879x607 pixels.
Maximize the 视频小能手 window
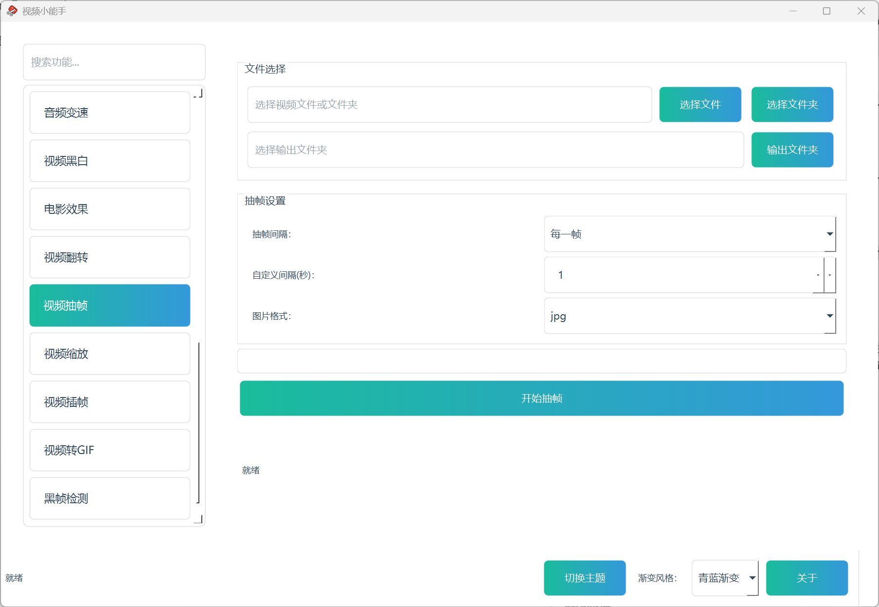(x=827, y=11)
